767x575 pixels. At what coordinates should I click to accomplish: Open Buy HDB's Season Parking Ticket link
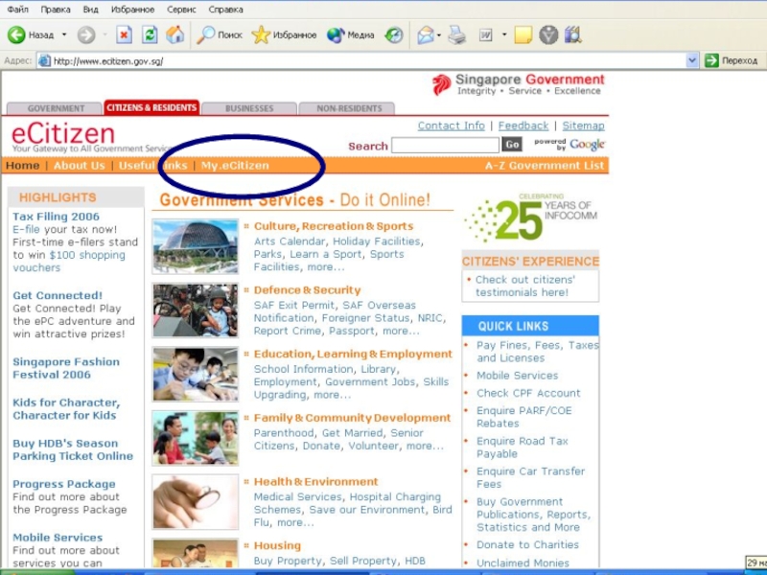(x=73, y=449)
